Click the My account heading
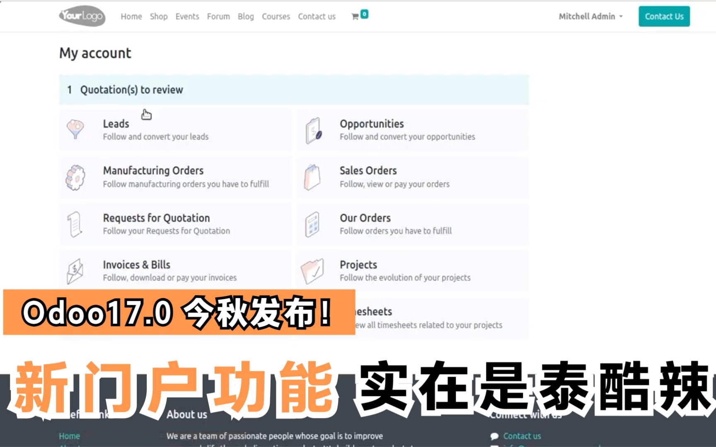This screenshot has height=447, width=716. (x=95, y=53)
